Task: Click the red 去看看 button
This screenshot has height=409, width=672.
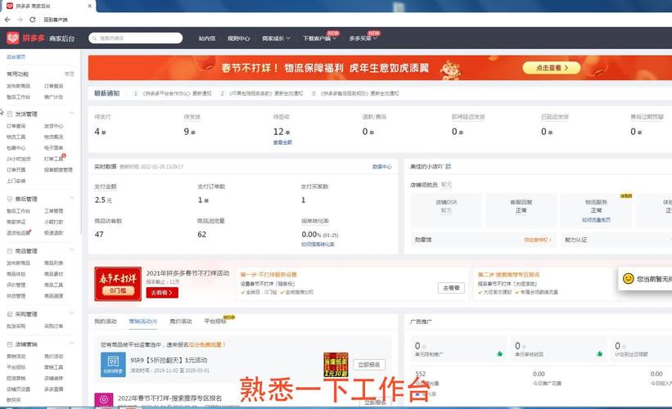Action: (162, 293)
